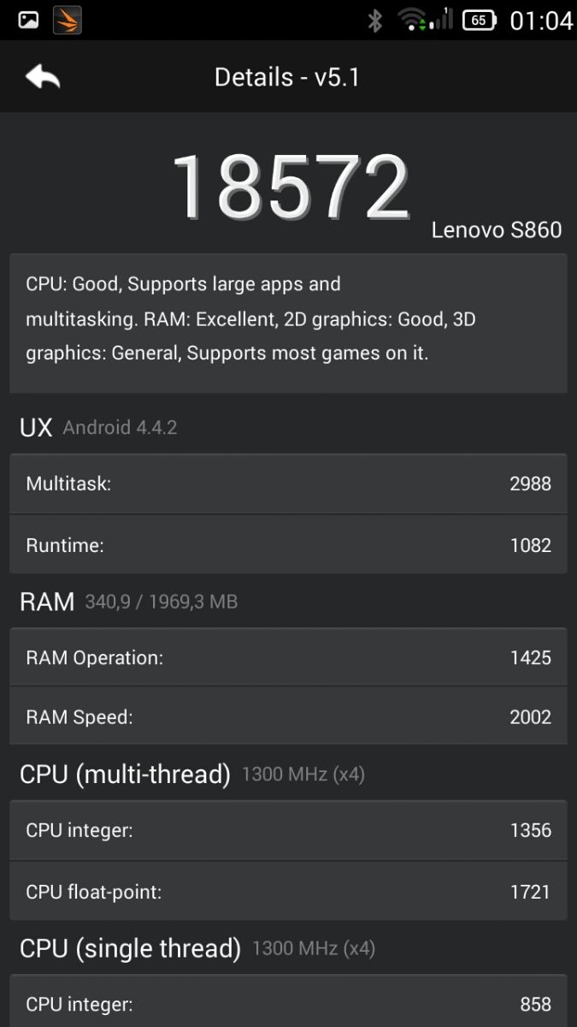Viewport: 577px width, 1027px height.
Task: Select the Multitask score row
Action: 288,484
